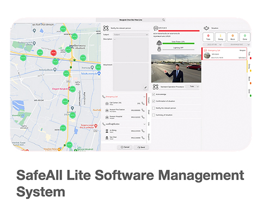This screenshot has height=218, width=263.
Task: Check the Notify the relevant person checkbox
Action: [154, 108]
